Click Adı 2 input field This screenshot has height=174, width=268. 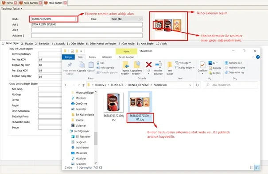(x=87, y=30)
